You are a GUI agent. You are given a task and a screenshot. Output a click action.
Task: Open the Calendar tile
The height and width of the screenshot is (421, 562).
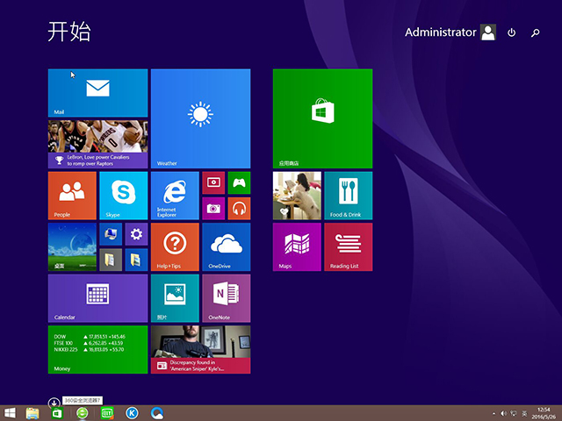(97, 298)
